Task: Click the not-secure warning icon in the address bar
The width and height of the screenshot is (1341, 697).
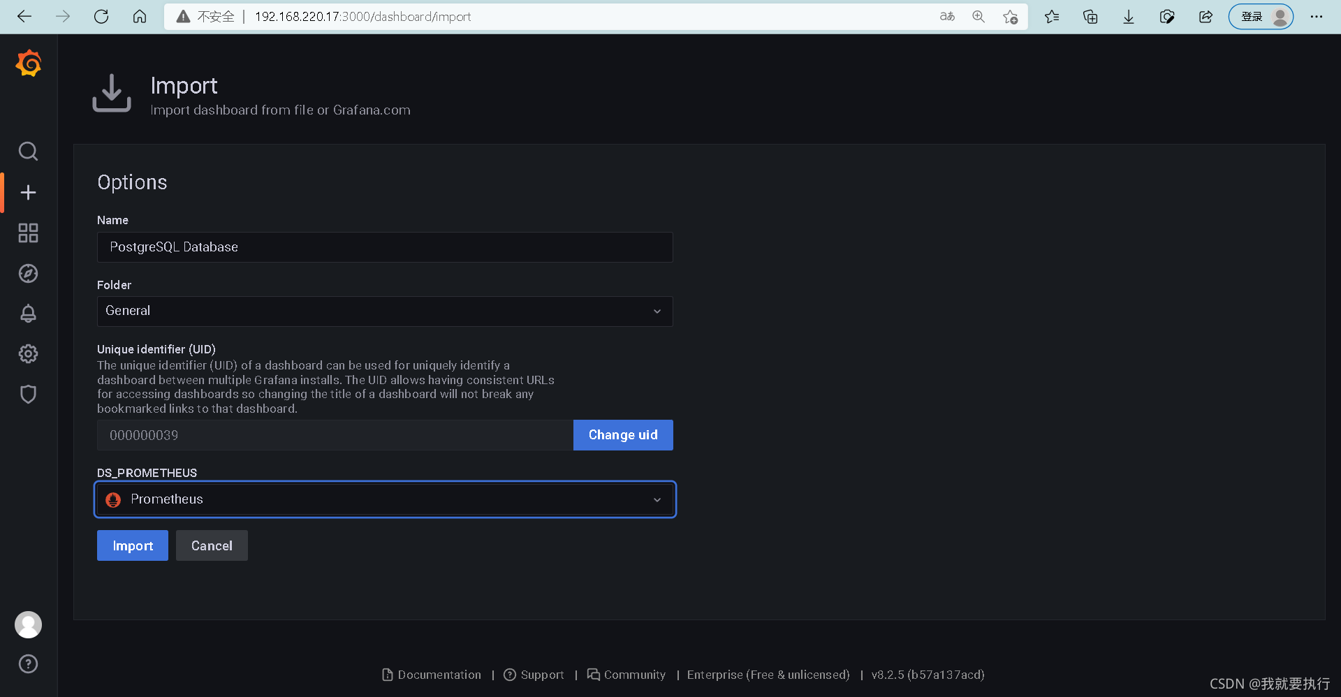Action: tap(183, 16)
